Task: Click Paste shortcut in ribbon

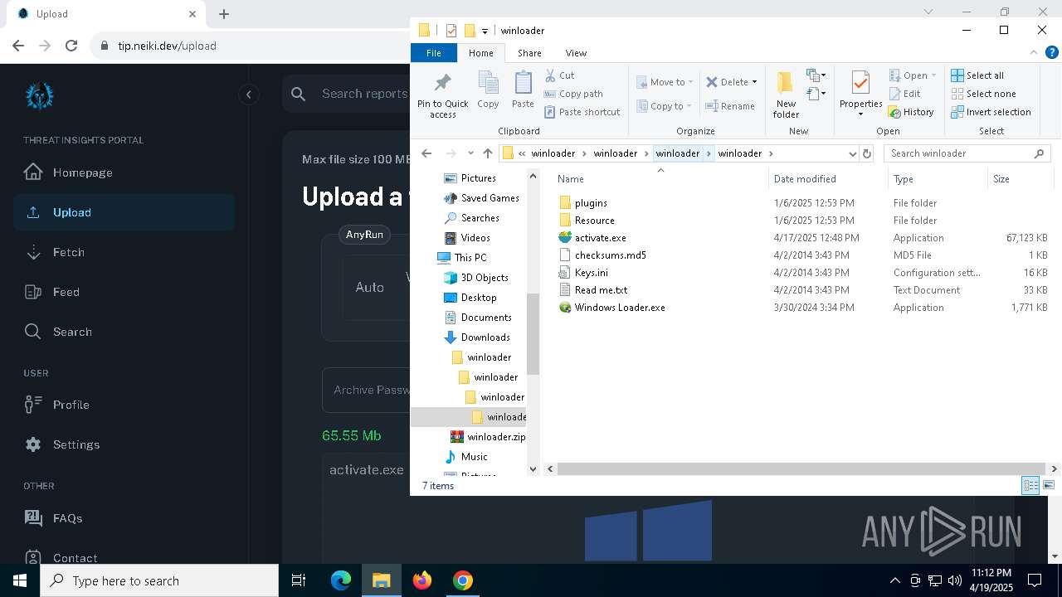Action: pyautogui.click(x=582, y=112)
